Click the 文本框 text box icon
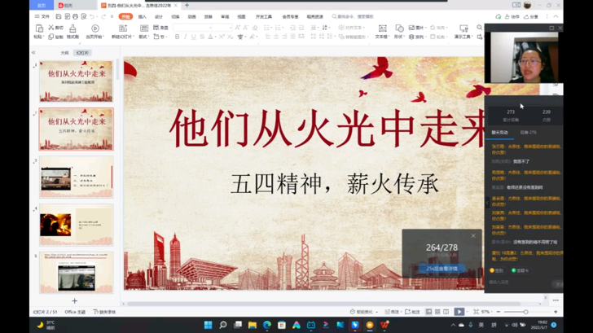This screenshot has width=593, height=333. (380, 28)
